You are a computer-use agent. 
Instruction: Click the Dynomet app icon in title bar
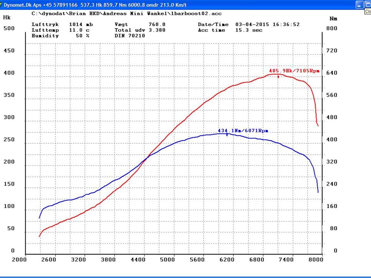(1, 5)
